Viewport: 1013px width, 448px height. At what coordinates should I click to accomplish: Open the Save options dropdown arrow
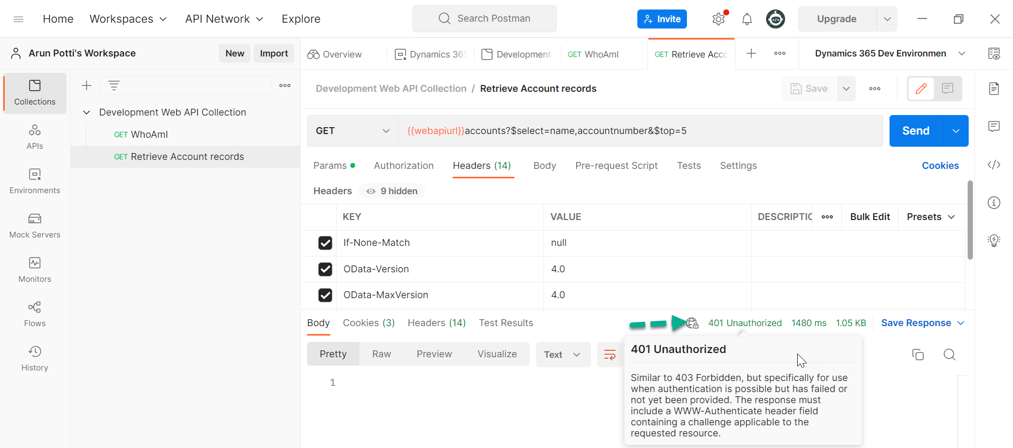[846, 89]
